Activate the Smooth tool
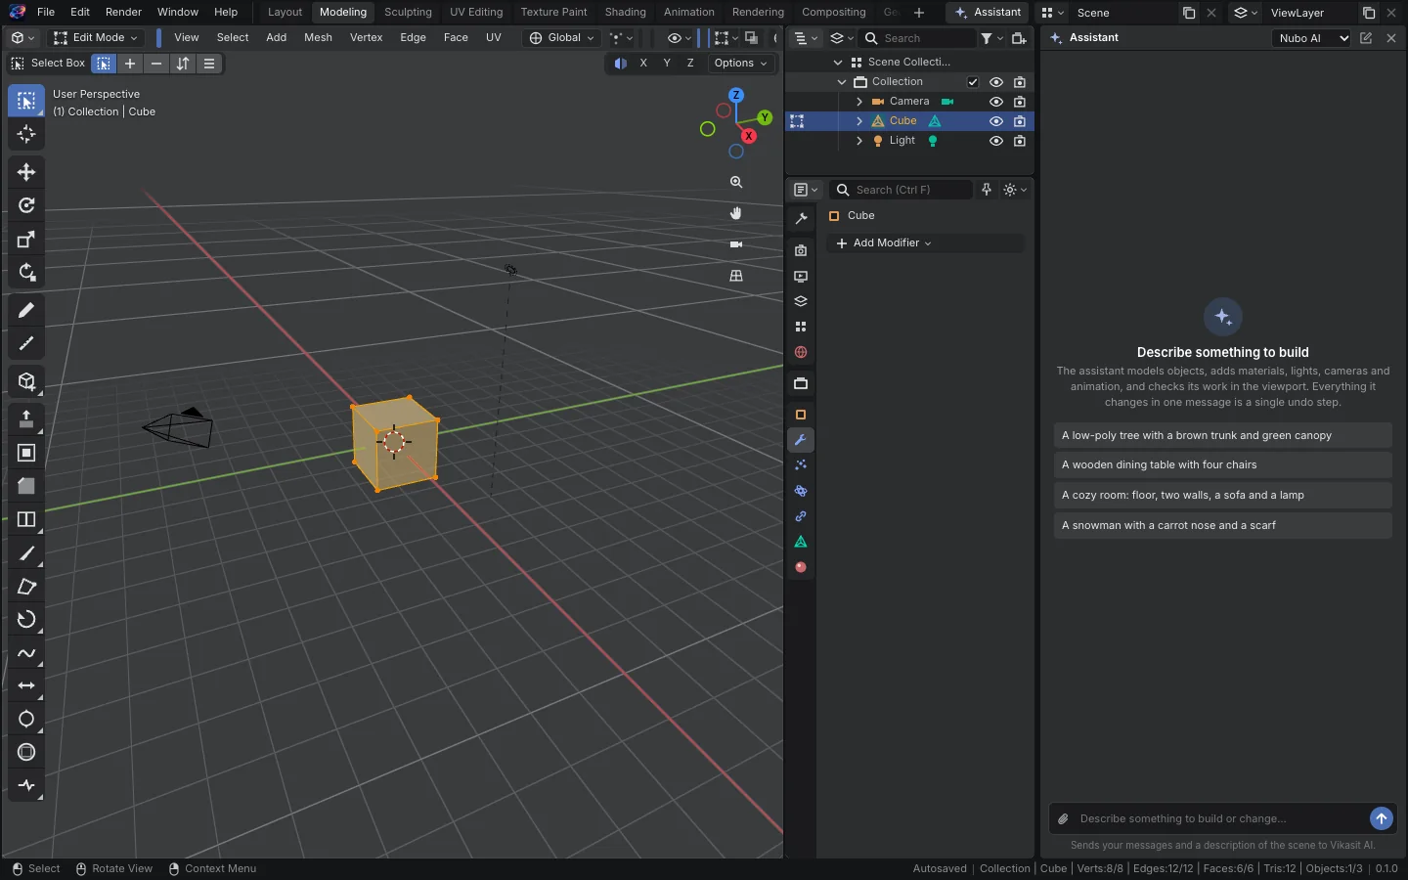This screenshot has height=880, width=1408. tap(26, 653)
